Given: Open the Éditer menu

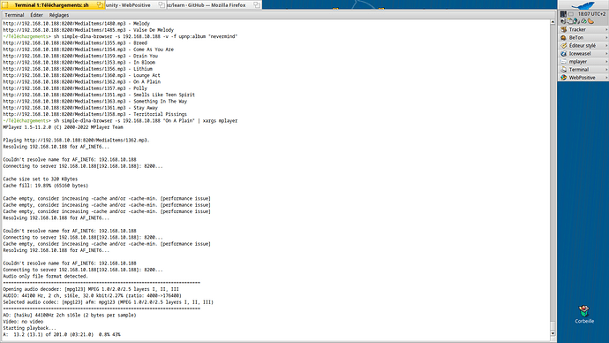Looking at the screenshot, I should click(36, 15).
